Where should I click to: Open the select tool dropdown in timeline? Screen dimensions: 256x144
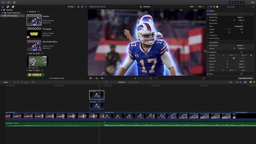[33, 82]
